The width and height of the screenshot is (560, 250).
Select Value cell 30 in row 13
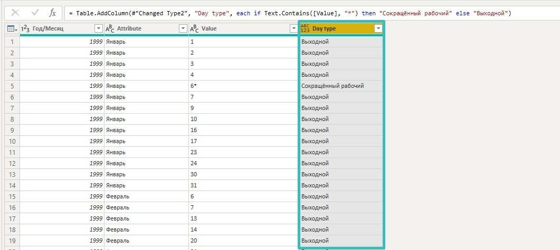pos(243,174)
